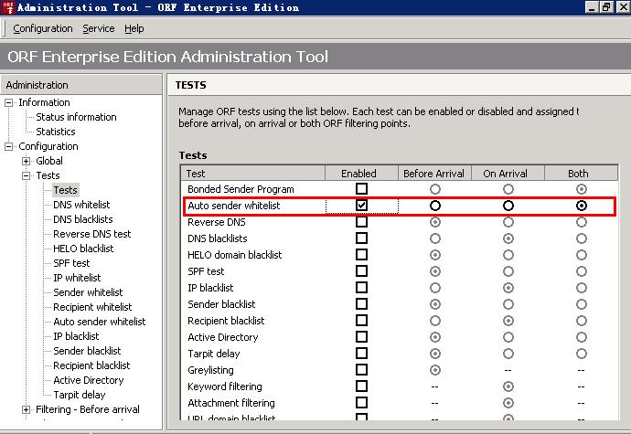Set Auto sender whitelist to Before Arrival
This screenshot has height=434, width=631.
tap(434, 206)
